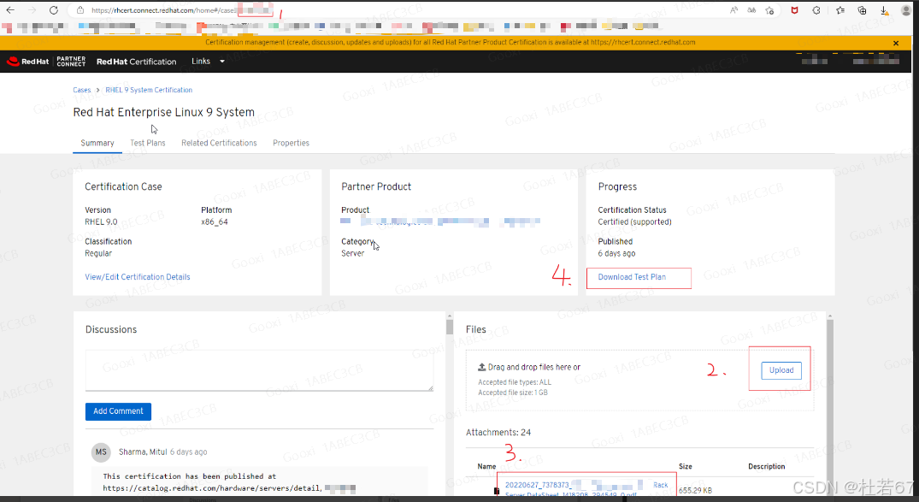Click the '655.29 KB' file size

click(x=695, y=490)
